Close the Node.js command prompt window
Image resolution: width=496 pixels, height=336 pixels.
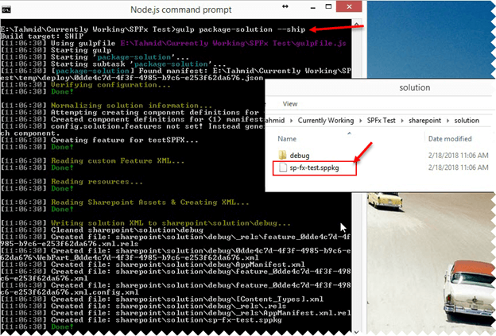pos(349,6)
